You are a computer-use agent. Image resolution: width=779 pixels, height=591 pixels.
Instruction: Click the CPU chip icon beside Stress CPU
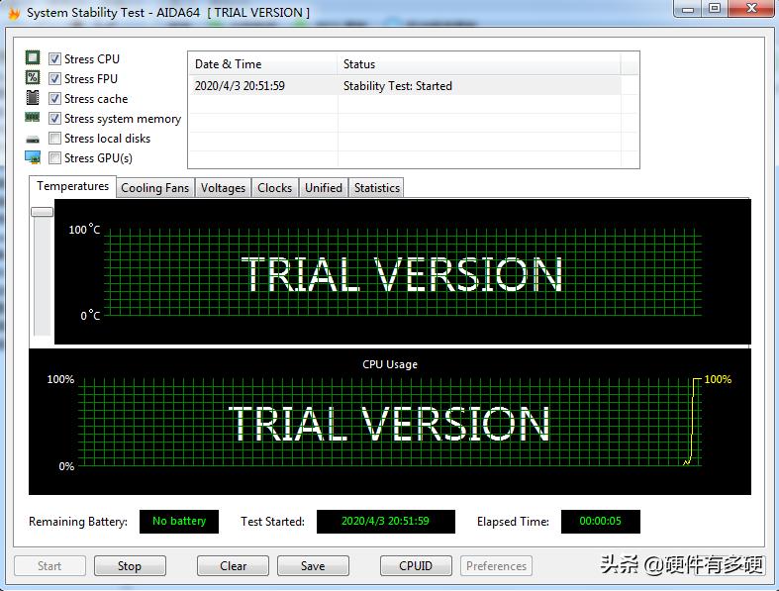33,58
